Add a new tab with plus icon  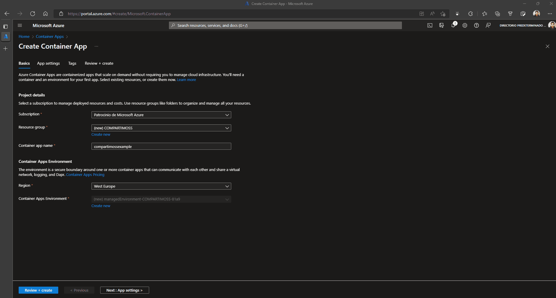(6, 49)
